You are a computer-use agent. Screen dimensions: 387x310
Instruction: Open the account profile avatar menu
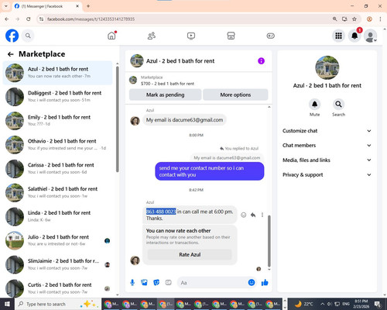[x=371, y=36]
